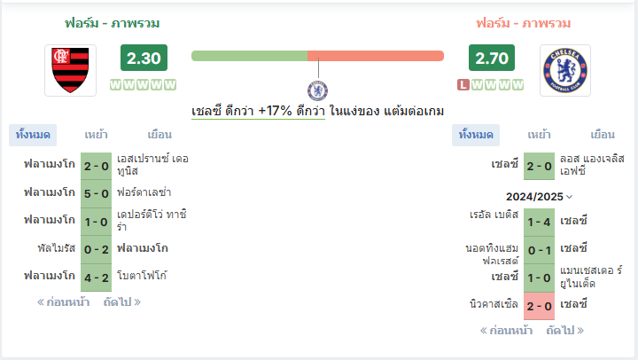Switch to Chelsea's เหย้า tab
This screenshot has height=360, width=638.
tap(539, 135)
